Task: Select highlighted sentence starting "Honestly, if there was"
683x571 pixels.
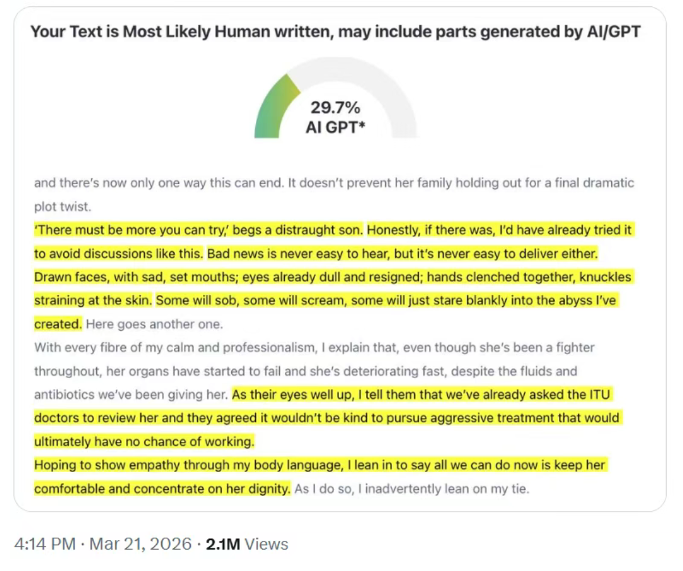Action: point(498,231)
